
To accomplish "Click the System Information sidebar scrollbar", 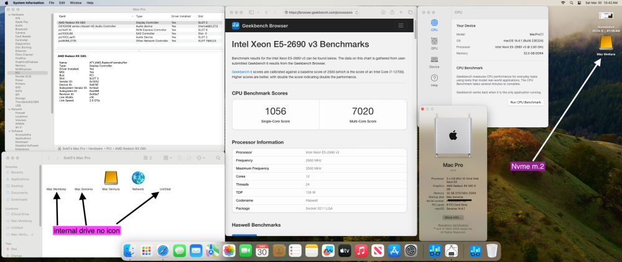I will click(52, 63).
